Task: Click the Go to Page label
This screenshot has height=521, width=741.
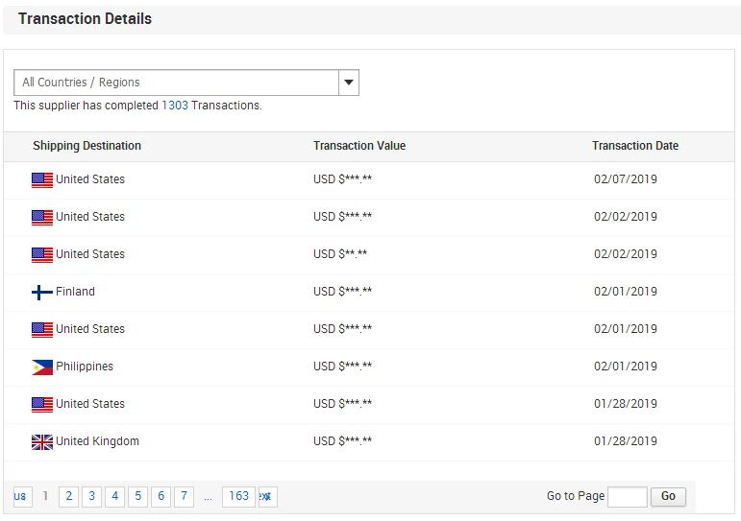Action: [576, 496]
